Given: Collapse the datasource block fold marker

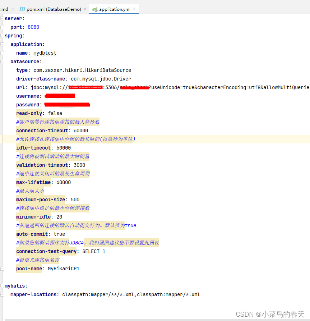Looking at the screenshot, I should (x=2, y=61).
